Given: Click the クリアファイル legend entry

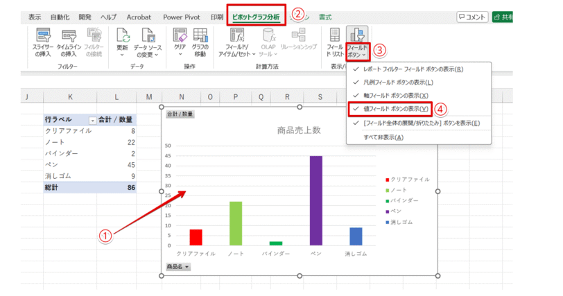Looking at the screenshot, I should click(408, 180).
